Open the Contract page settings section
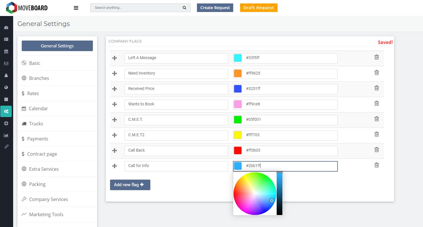The height and width of the screenshot is (227, 423). coord(57,154)
